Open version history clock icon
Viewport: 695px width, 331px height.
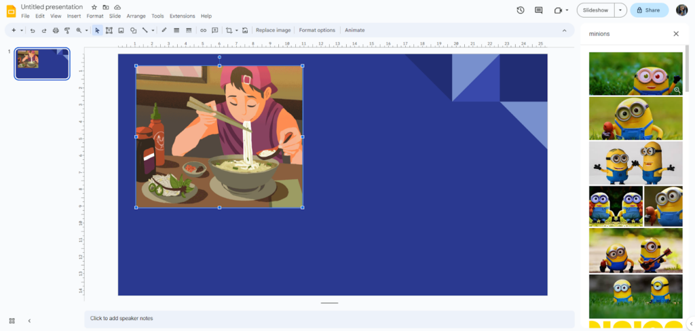pos(521,10)
